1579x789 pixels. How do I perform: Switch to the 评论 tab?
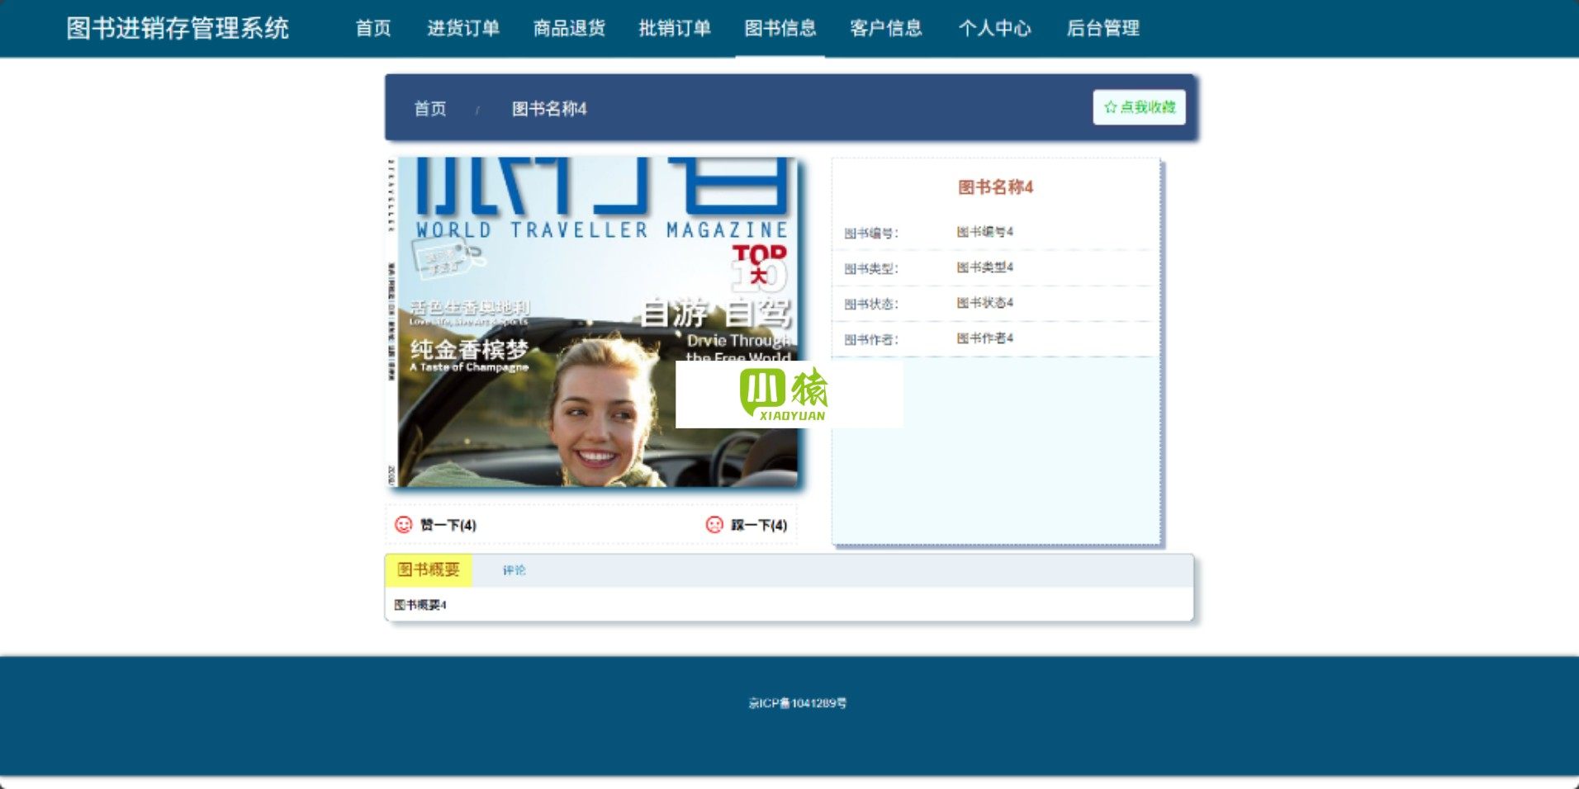(x=514, y=570)
